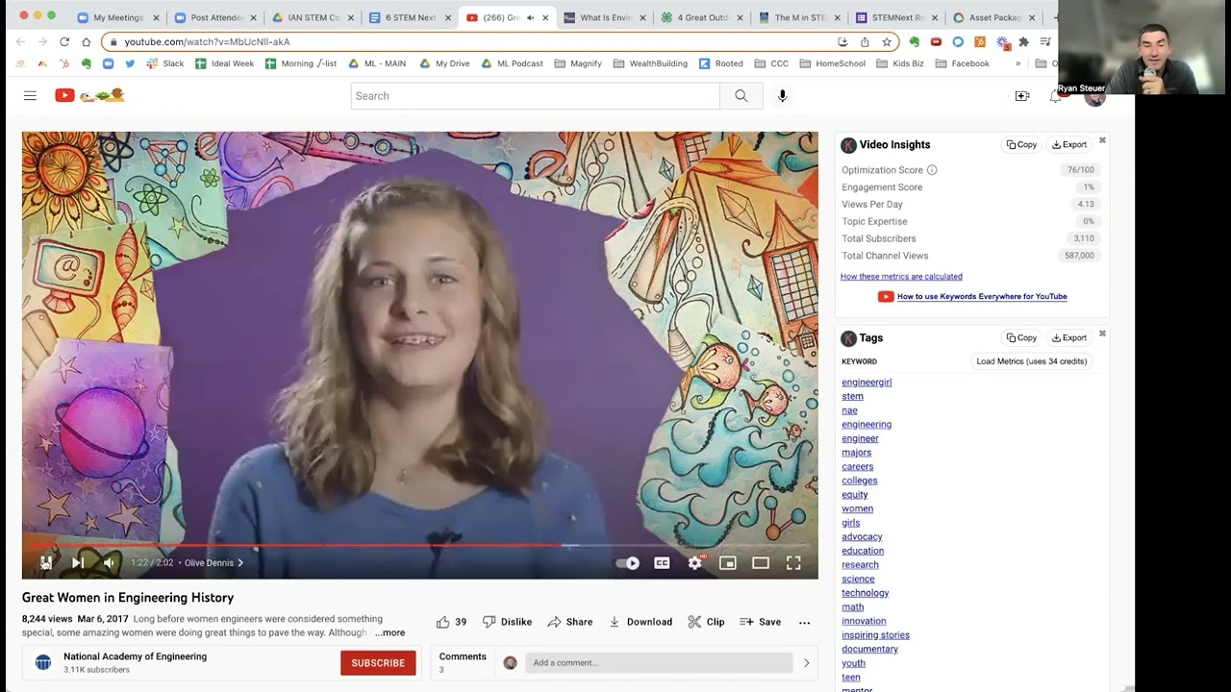Switch to the Asset Package tab
The image size is (1231, 692).
point(993,17)
